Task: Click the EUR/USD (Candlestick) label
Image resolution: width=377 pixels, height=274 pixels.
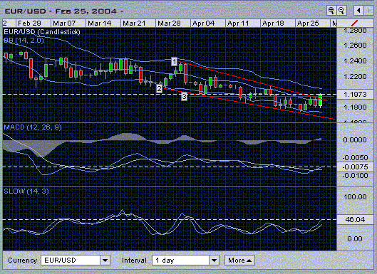Action: click(x=42, y=32)
